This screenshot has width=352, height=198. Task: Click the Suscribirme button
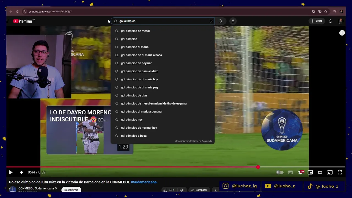71,190
